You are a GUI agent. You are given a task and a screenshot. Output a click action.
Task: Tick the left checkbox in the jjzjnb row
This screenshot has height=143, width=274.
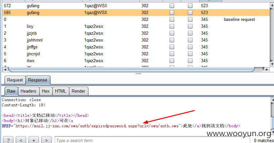[172, 33]
